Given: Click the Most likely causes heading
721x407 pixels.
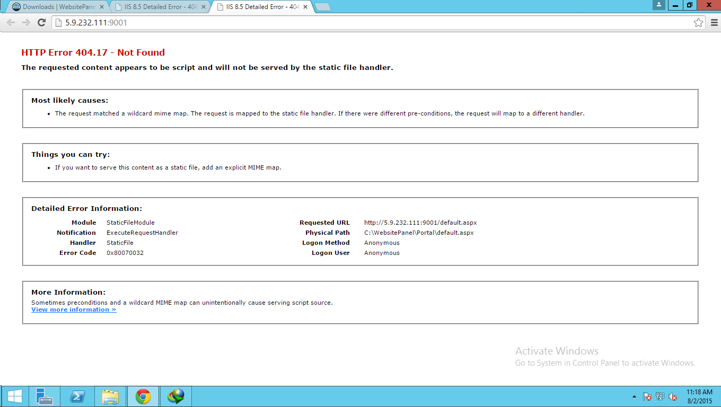Looking at the screenshot, I should [x=69, y=101].
